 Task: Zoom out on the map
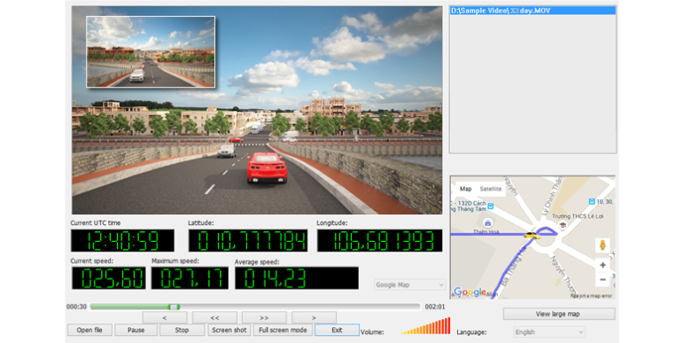pos(602,279)
